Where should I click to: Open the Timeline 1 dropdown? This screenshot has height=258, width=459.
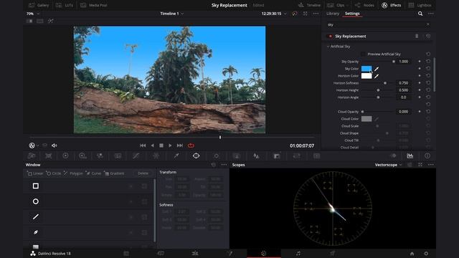tap(172, 14)
